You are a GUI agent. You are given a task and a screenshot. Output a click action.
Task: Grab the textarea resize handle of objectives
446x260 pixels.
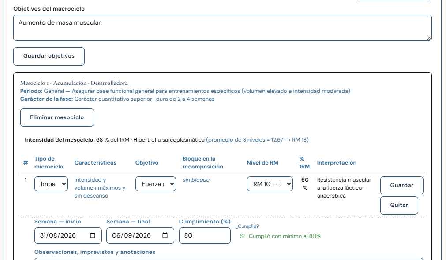429,38
